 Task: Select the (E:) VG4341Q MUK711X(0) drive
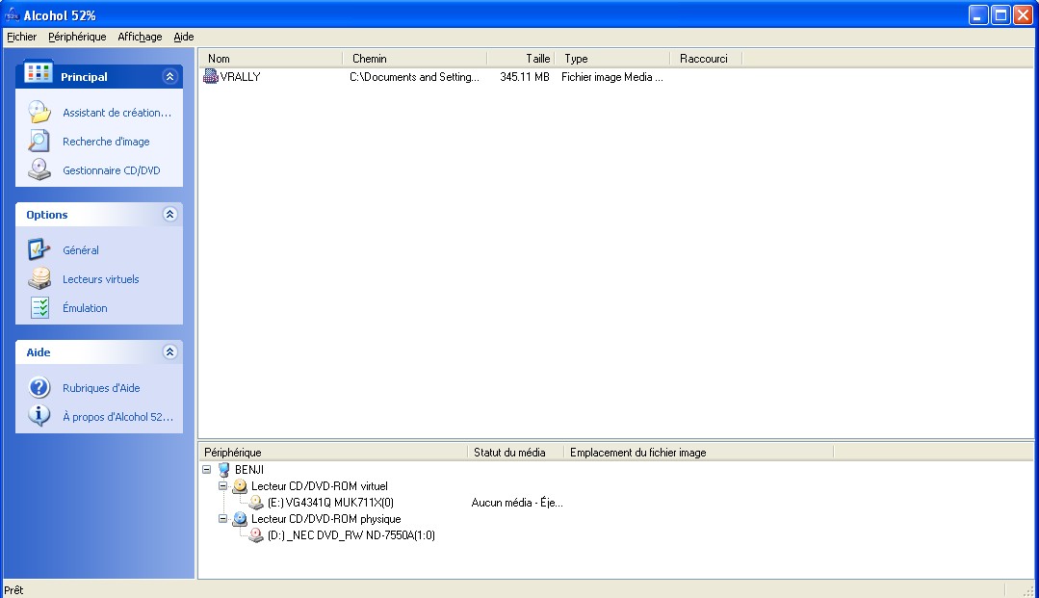[x=330, y=503]
